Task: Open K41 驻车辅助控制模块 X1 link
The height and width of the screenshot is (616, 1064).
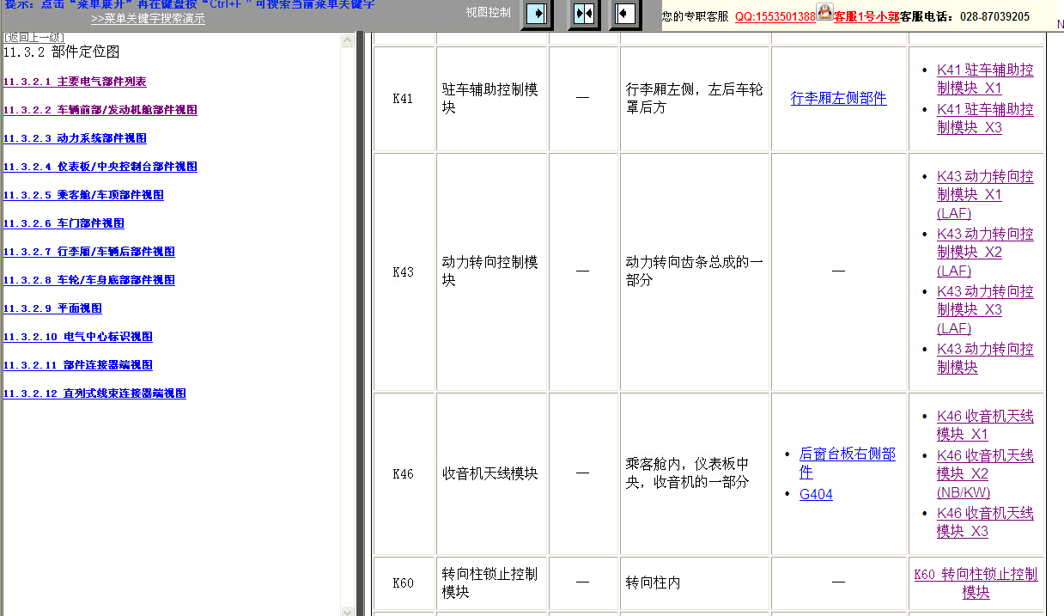Action: point(985,79)
